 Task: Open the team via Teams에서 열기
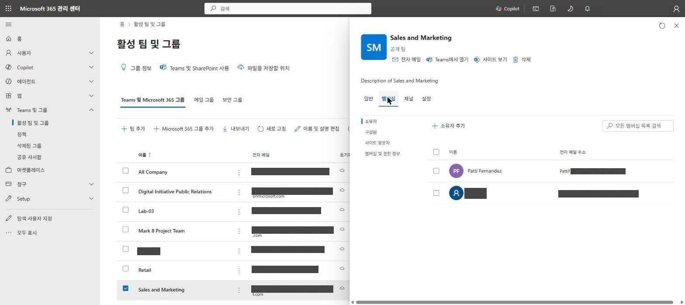[447, 59]
